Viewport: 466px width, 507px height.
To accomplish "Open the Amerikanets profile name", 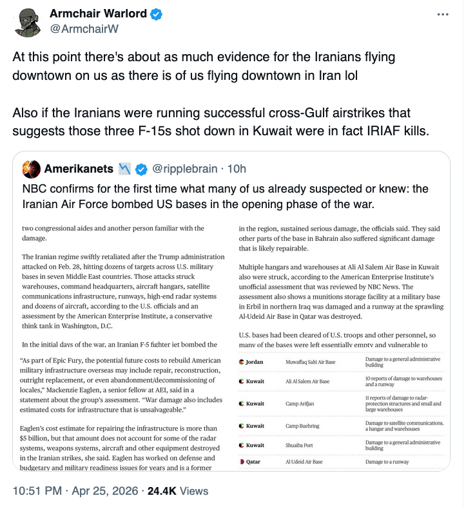I will (79, 169).
